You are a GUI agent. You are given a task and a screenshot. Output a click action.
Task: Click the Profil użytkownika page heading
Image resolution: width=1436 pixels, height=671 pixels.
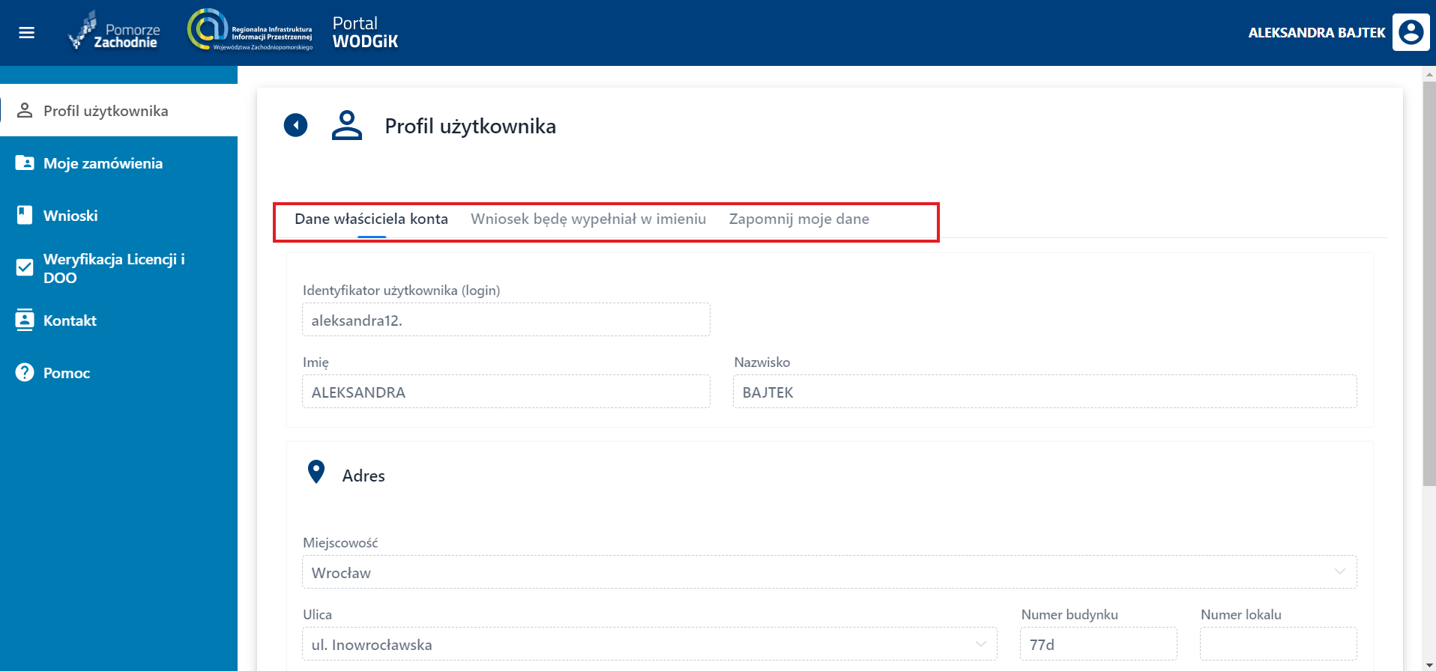click(x=470, y=126)
